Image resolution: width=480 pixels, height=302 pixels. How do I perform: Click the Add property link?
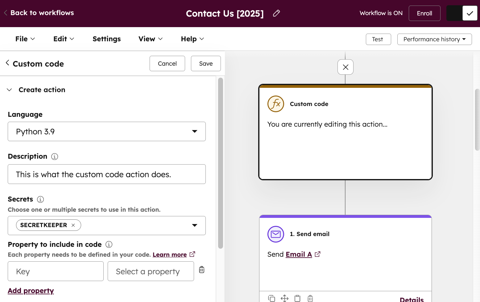pos(31,291)
